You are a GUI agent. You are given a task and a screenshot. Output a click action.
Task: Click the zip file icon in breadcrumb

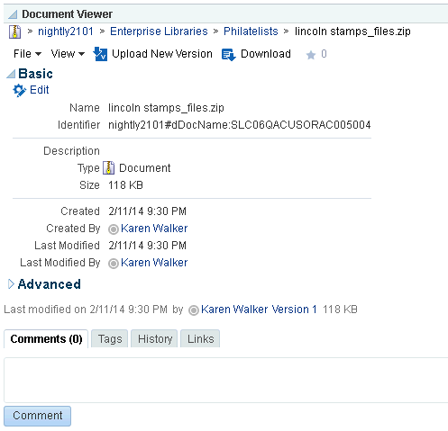tap(14, 31)
